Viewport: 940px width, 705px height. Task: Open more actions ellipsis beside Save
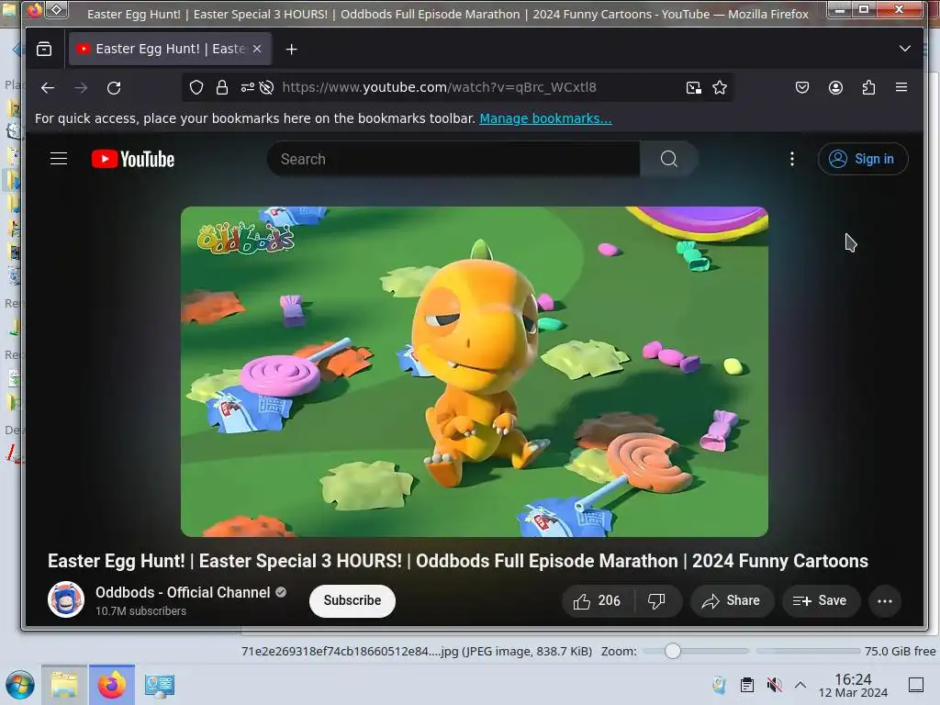(885, 600)
